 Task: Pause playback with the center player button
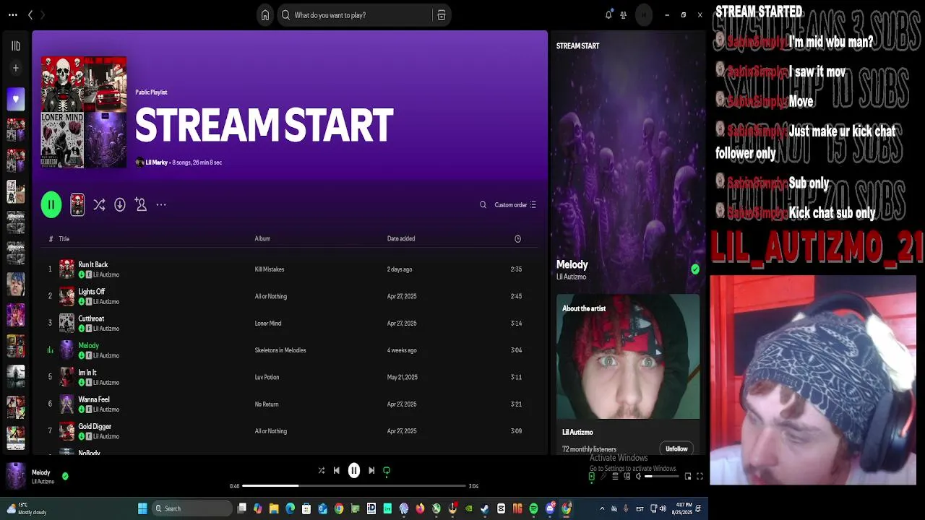354,471
